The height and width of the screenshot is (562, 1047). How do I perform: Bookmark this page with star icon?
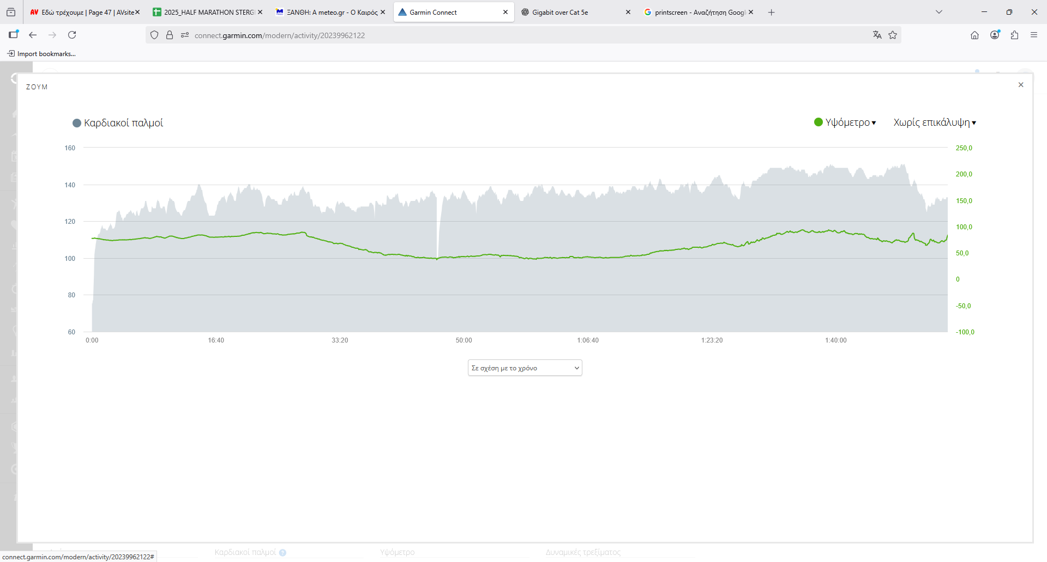893,35
